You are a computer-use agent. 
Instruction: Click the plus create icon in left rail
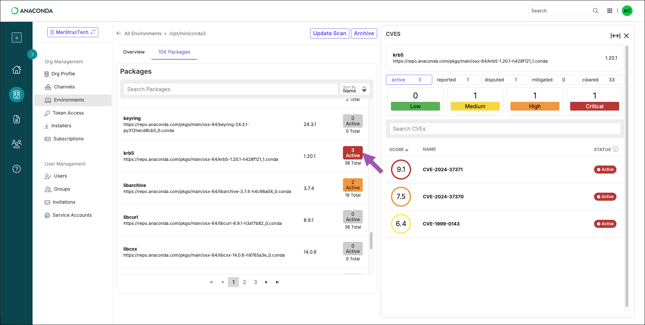[x=16, y=38]
